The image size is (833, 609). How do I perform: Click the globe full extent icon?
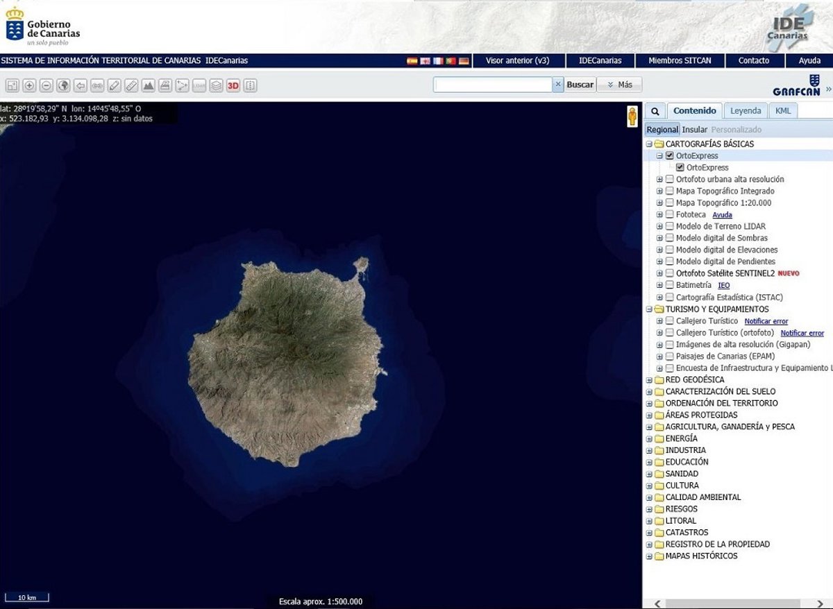pyautogui.click(x=63, y=85)
